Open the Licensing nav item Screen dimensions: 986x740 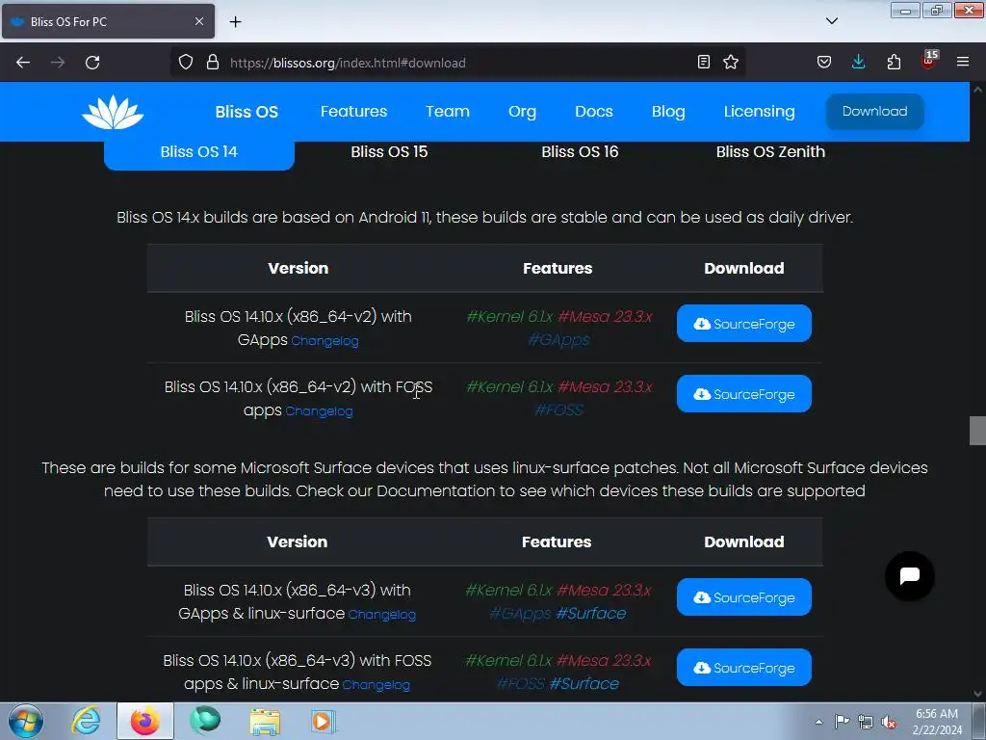(759, 112)
